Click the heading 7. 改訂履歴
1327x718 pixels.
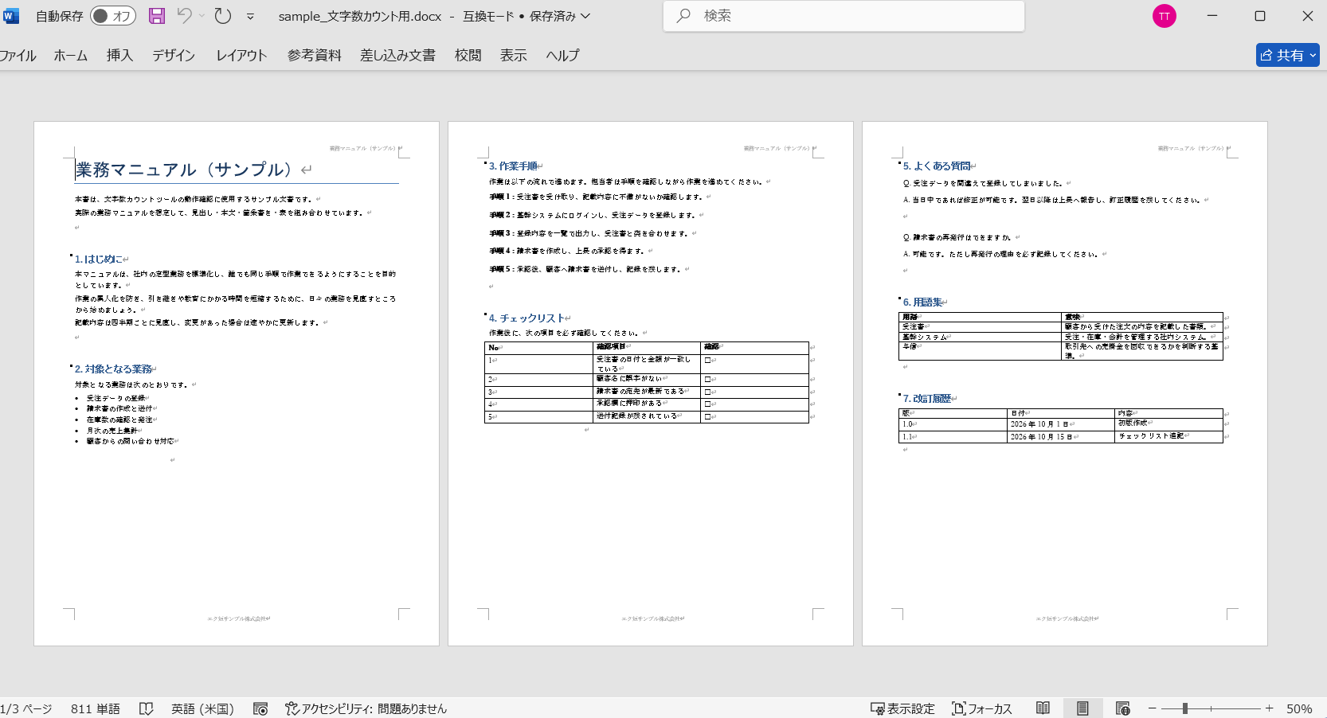tap(927, 398)
